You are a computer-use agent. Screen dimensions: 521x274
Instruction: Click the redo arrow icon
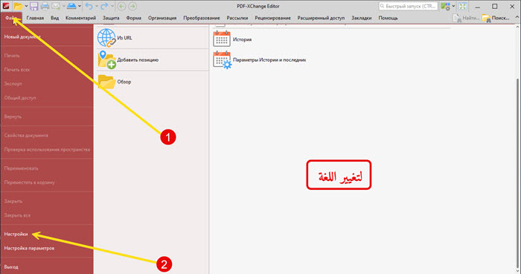[104, 6]
